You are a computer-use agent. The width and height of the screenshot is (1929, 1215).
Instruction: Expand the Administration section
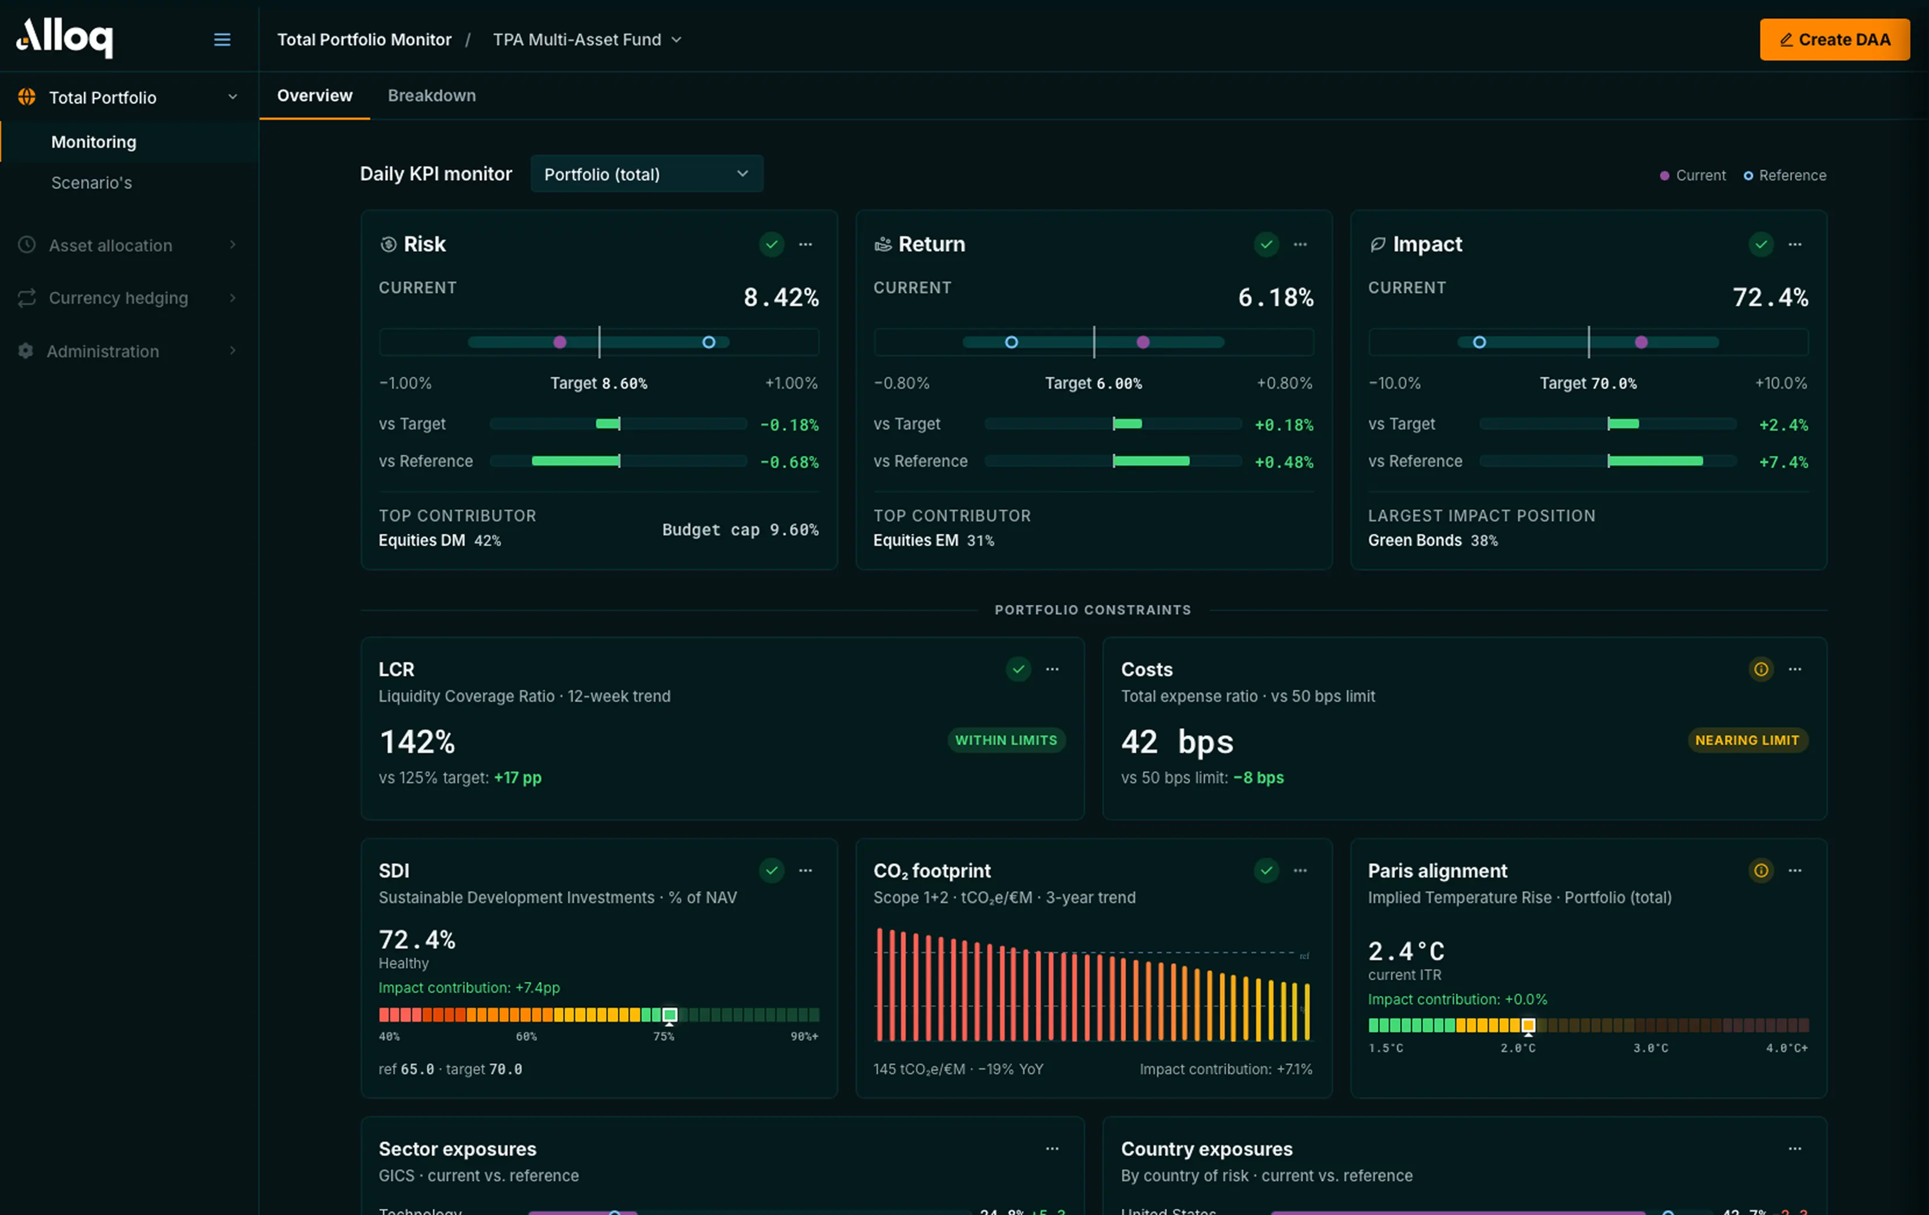click(232, 350)
